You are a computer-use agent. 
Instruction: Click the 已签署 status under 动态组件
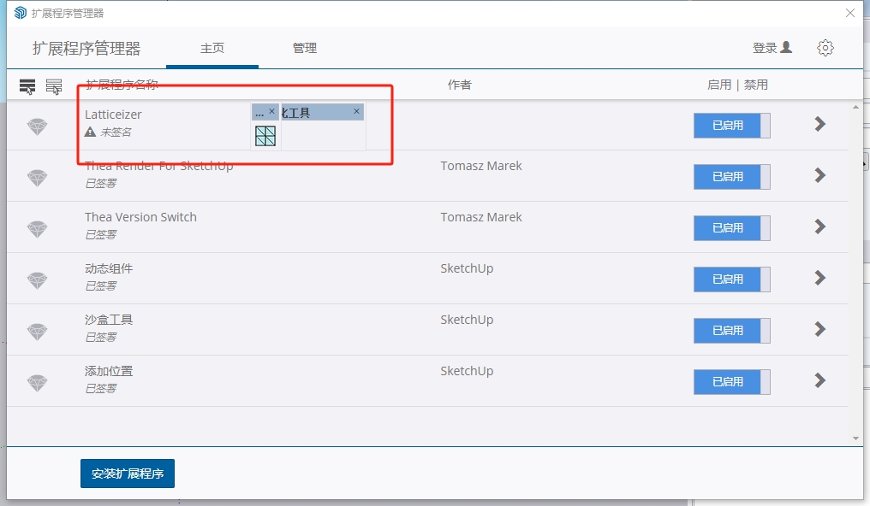[x=100, y=285]
